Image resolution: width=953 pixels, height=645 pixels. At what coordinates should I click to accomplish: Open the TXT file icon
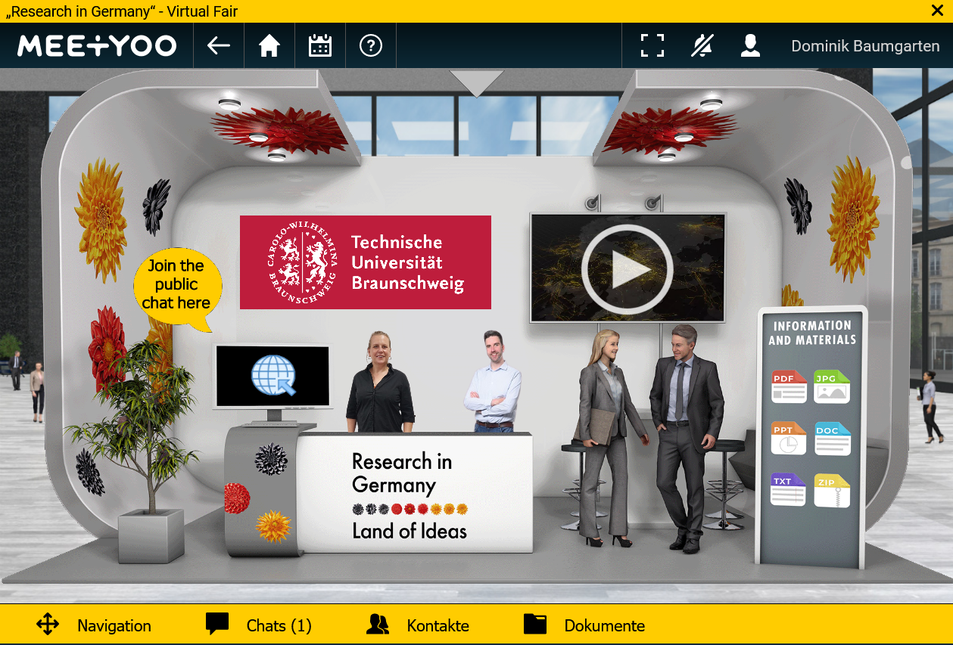[789, 489]
